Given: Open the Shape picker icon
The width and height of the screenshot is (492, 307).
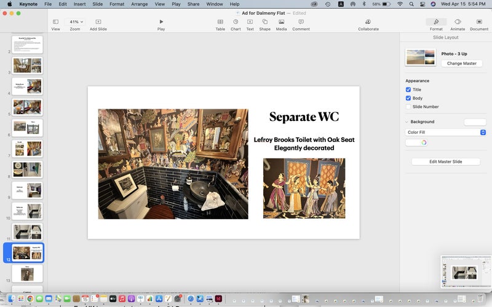Looking at the screenshot, I should pyautogui.click(x=264, y=22).
